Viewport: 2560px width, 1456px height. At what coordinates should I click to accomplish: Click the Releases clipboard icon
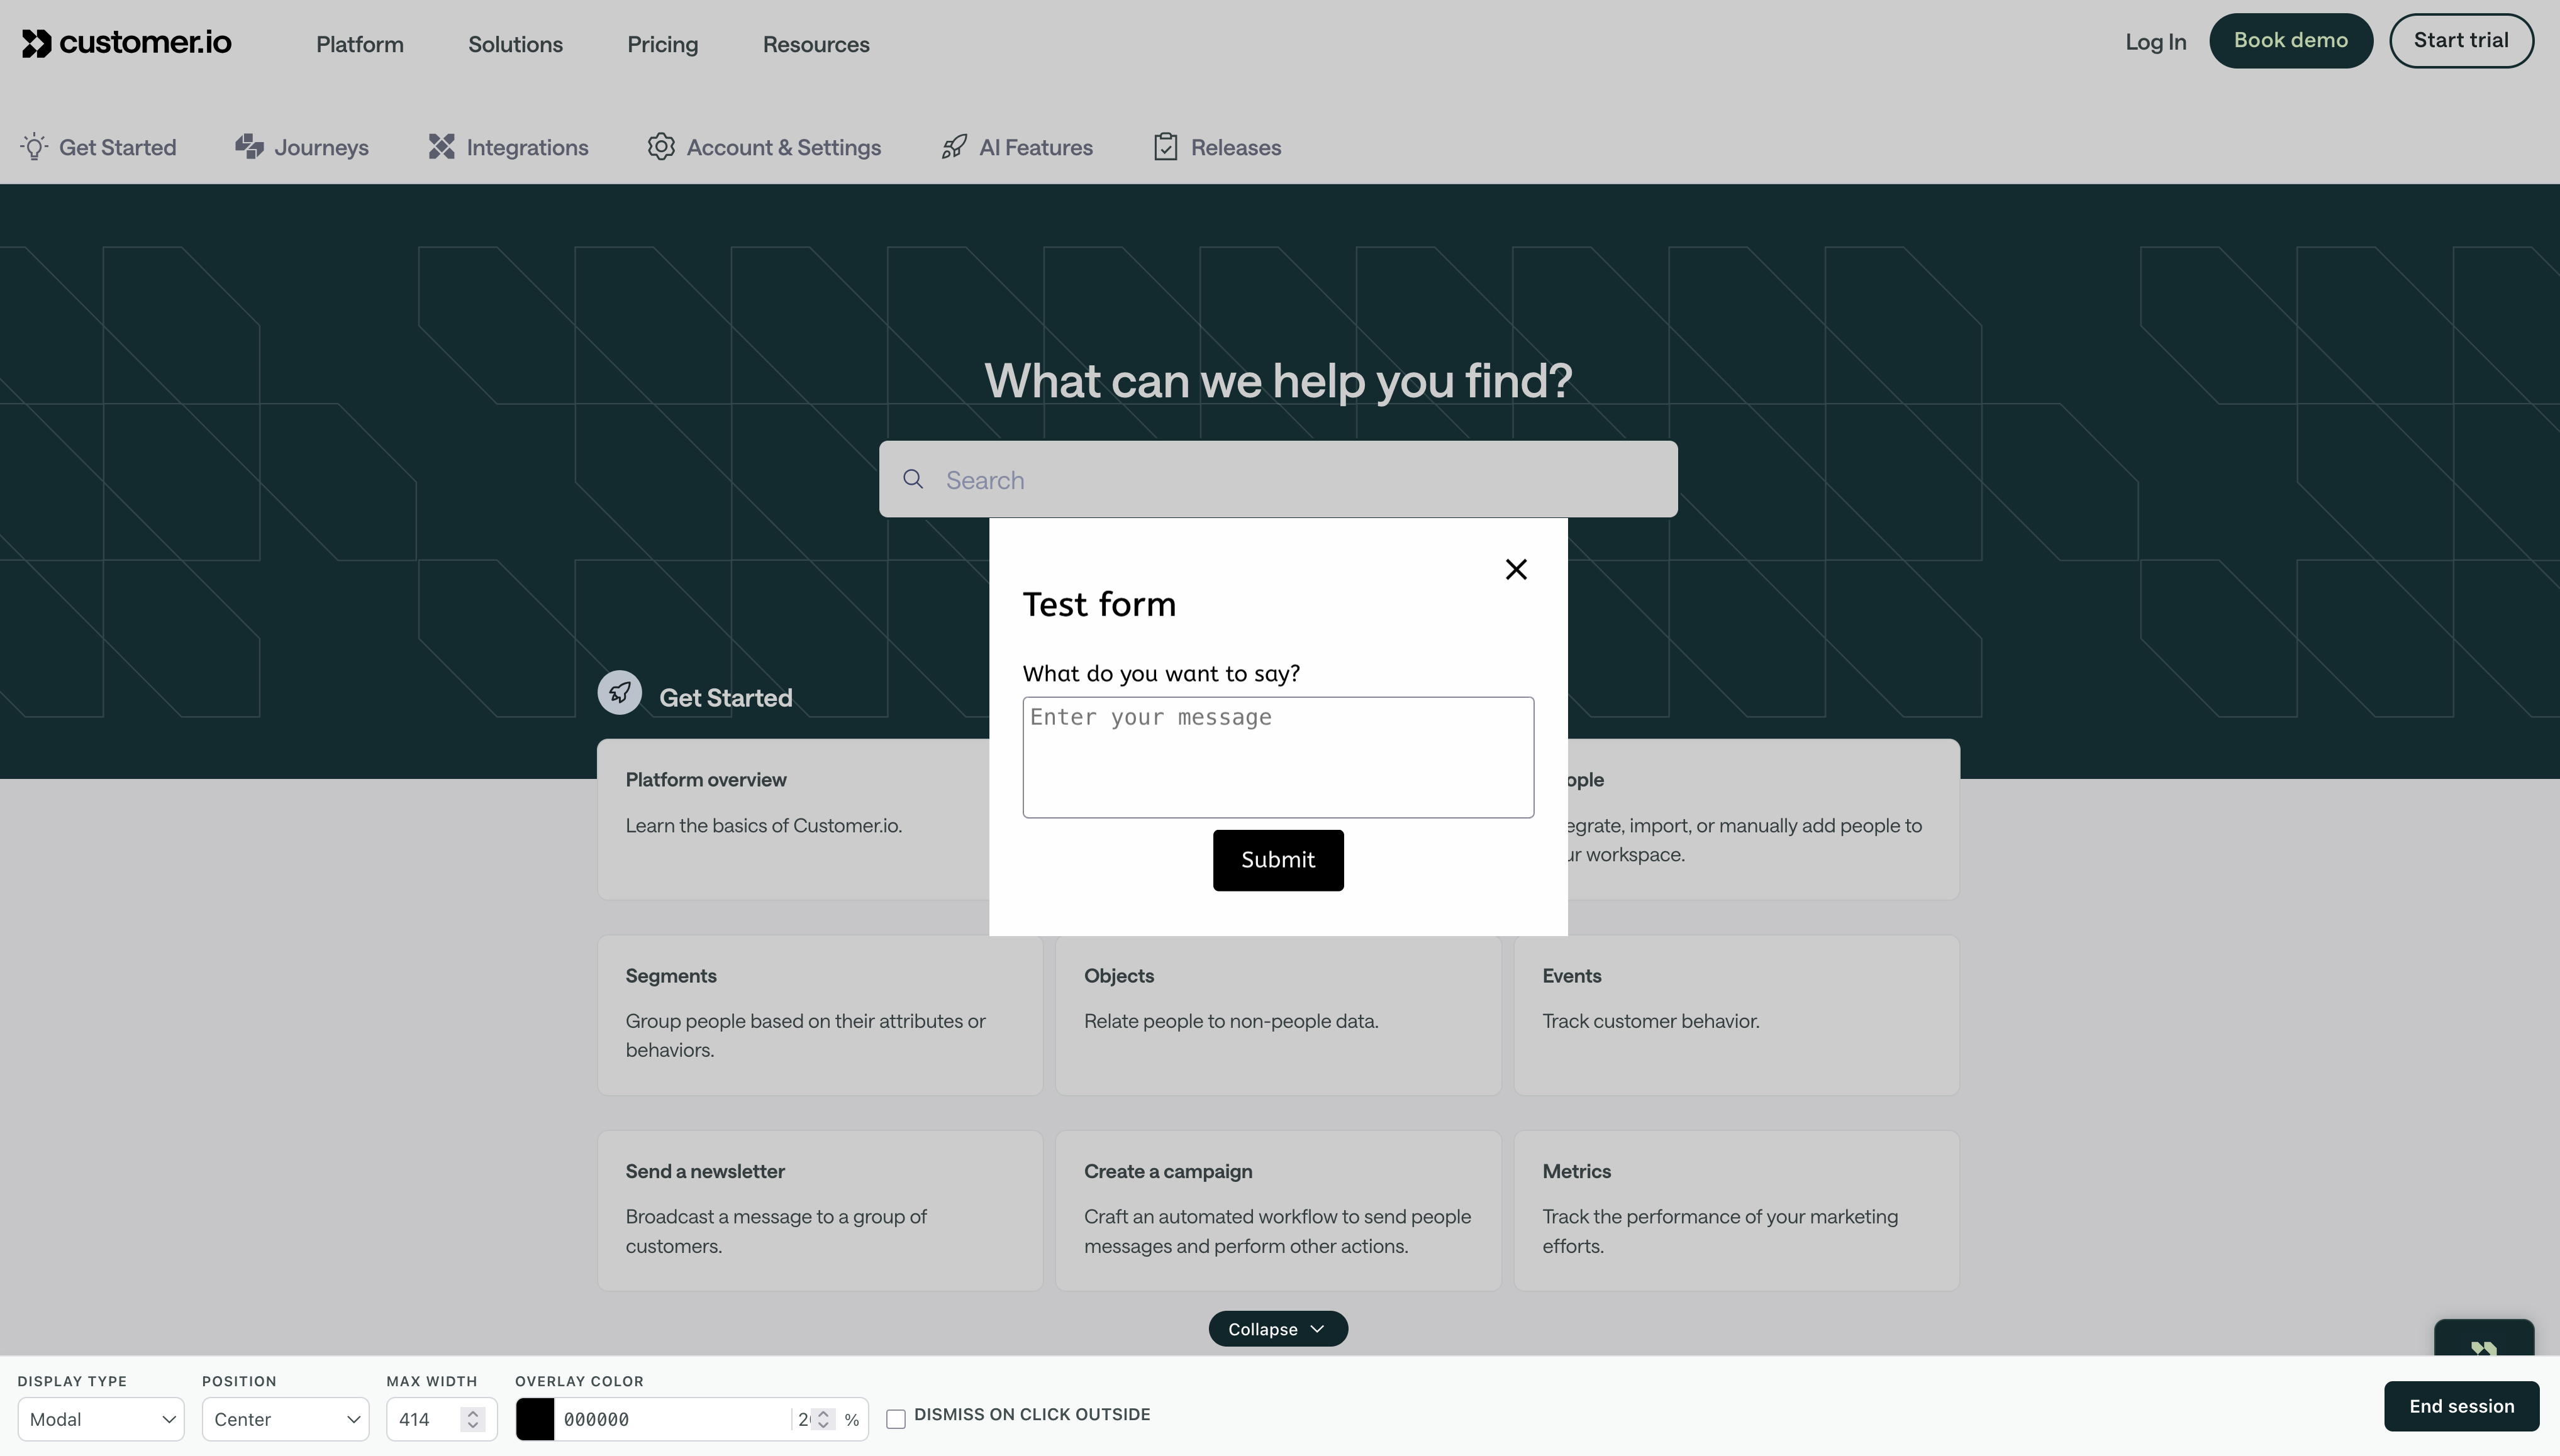tap(1164, 147)
